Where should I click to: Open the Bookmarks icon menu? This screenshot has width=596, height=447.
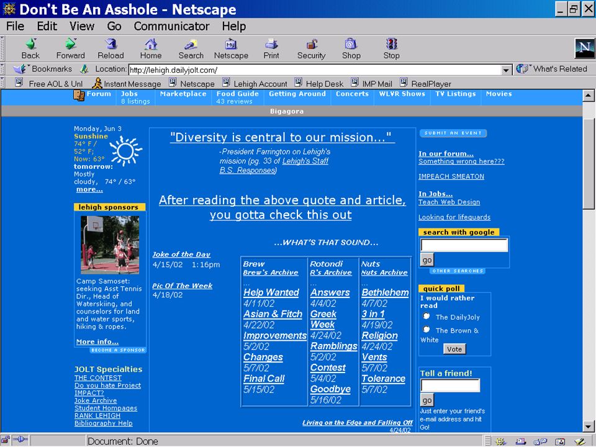[19, 69]
